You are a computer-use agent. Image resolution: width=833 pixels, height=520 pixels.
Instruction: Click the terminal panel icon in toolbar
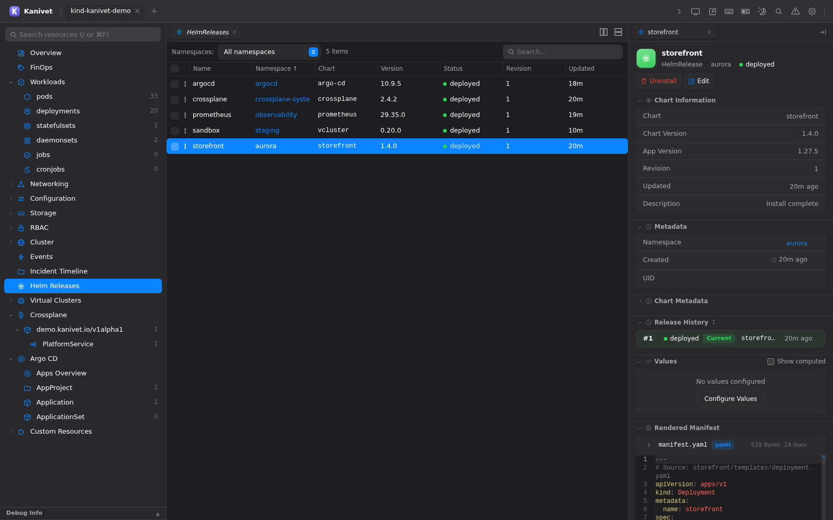[746, 11]
